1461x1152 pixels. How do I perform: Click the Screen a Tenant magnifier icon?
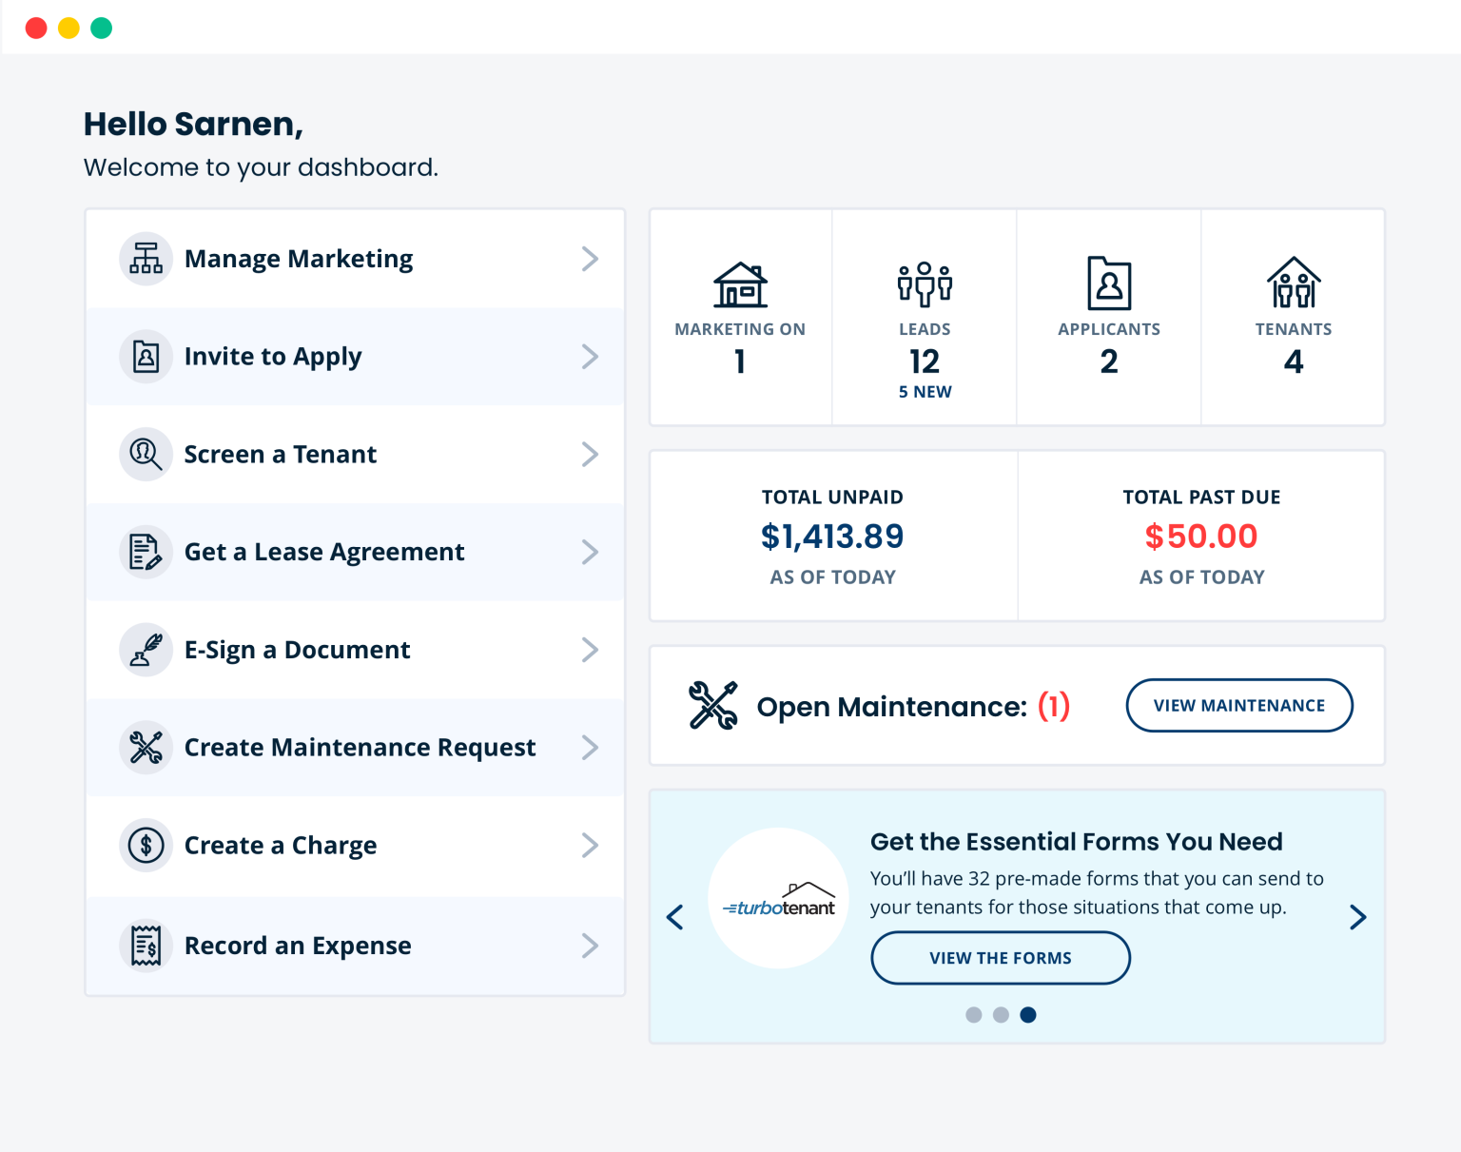coord(146,454)
